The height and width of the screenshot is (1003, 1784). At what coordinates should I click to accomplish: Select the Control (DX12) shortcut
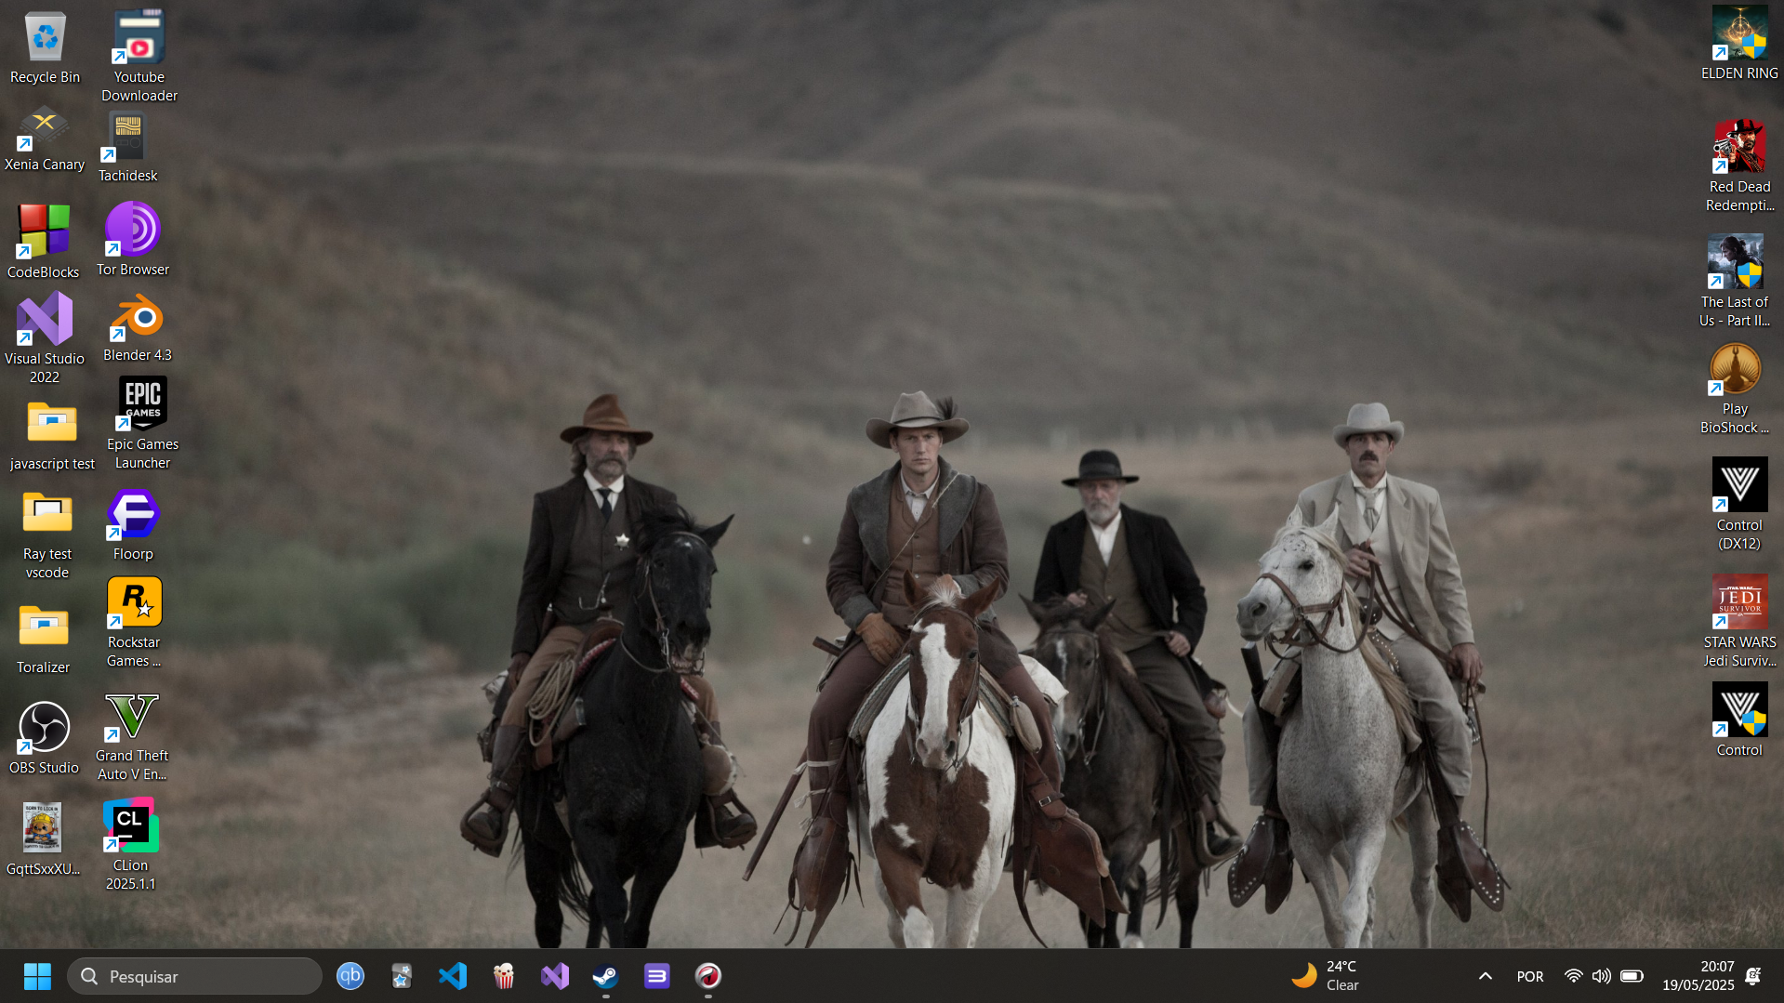point(1739,505)
